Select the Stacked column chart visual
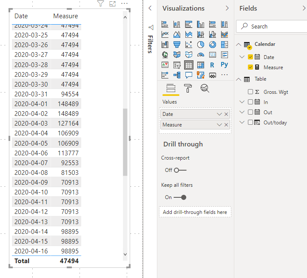 (x=177, y=25)
